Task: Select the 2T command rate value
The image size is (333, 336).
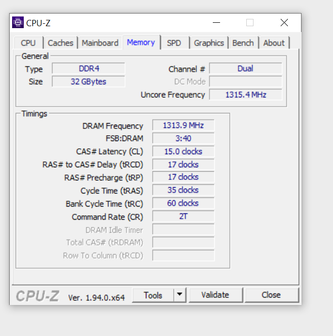Action: click(183, 216)
